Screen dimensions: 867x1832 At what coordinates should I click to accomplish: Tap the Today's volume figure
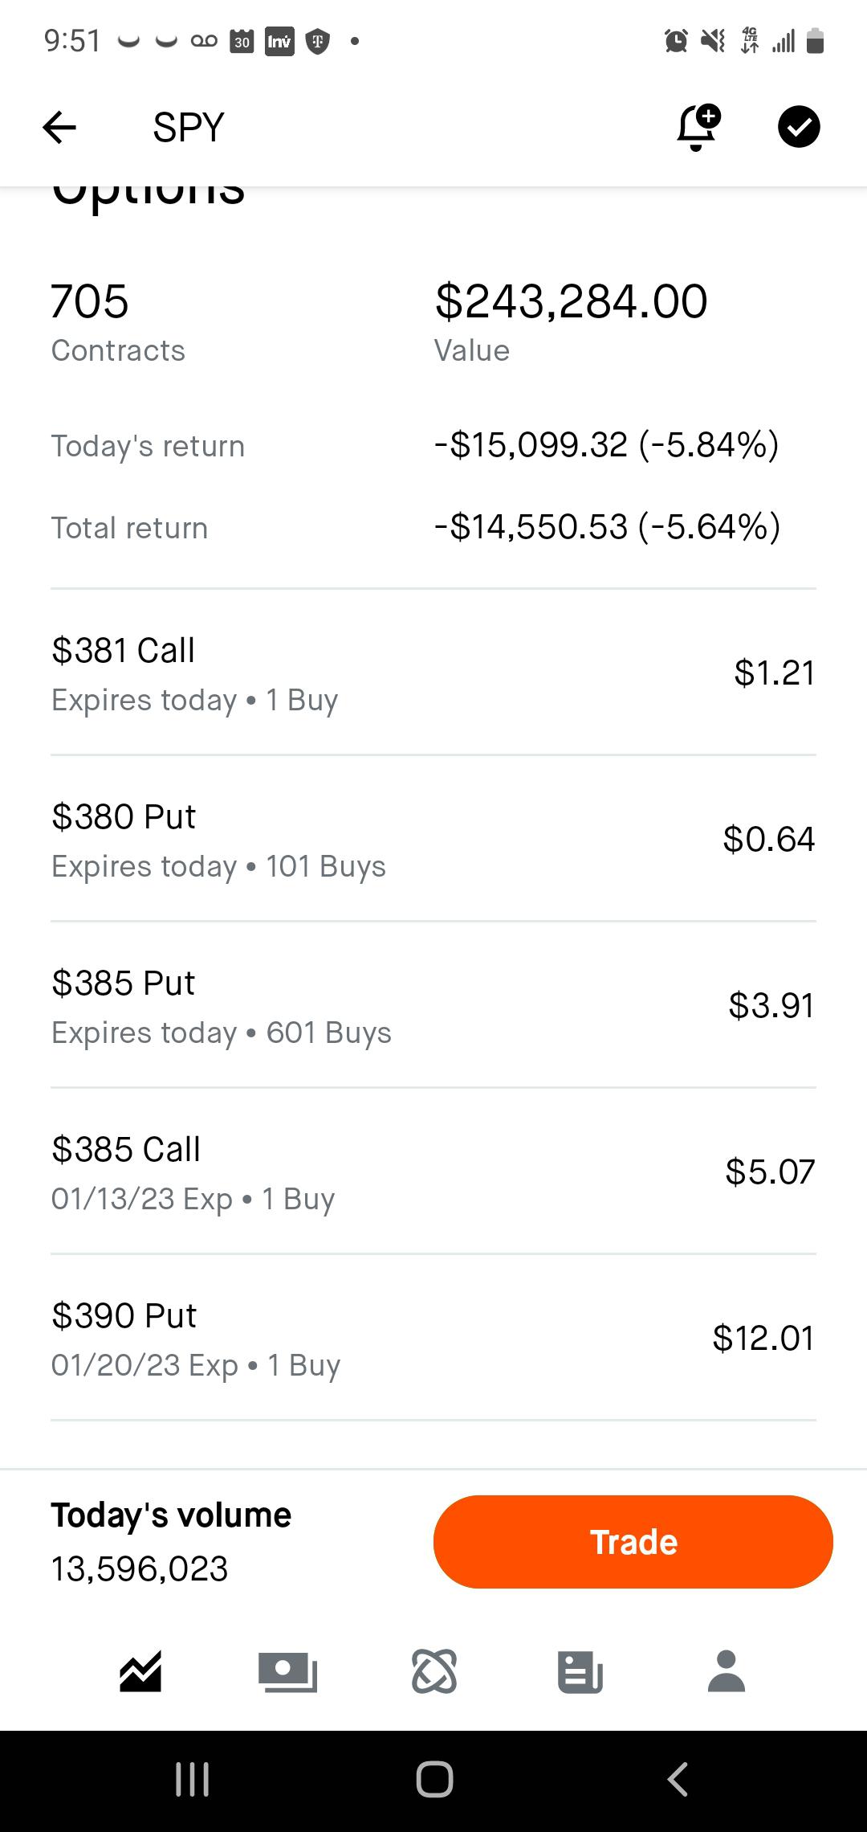click(x=140, y=1568)
